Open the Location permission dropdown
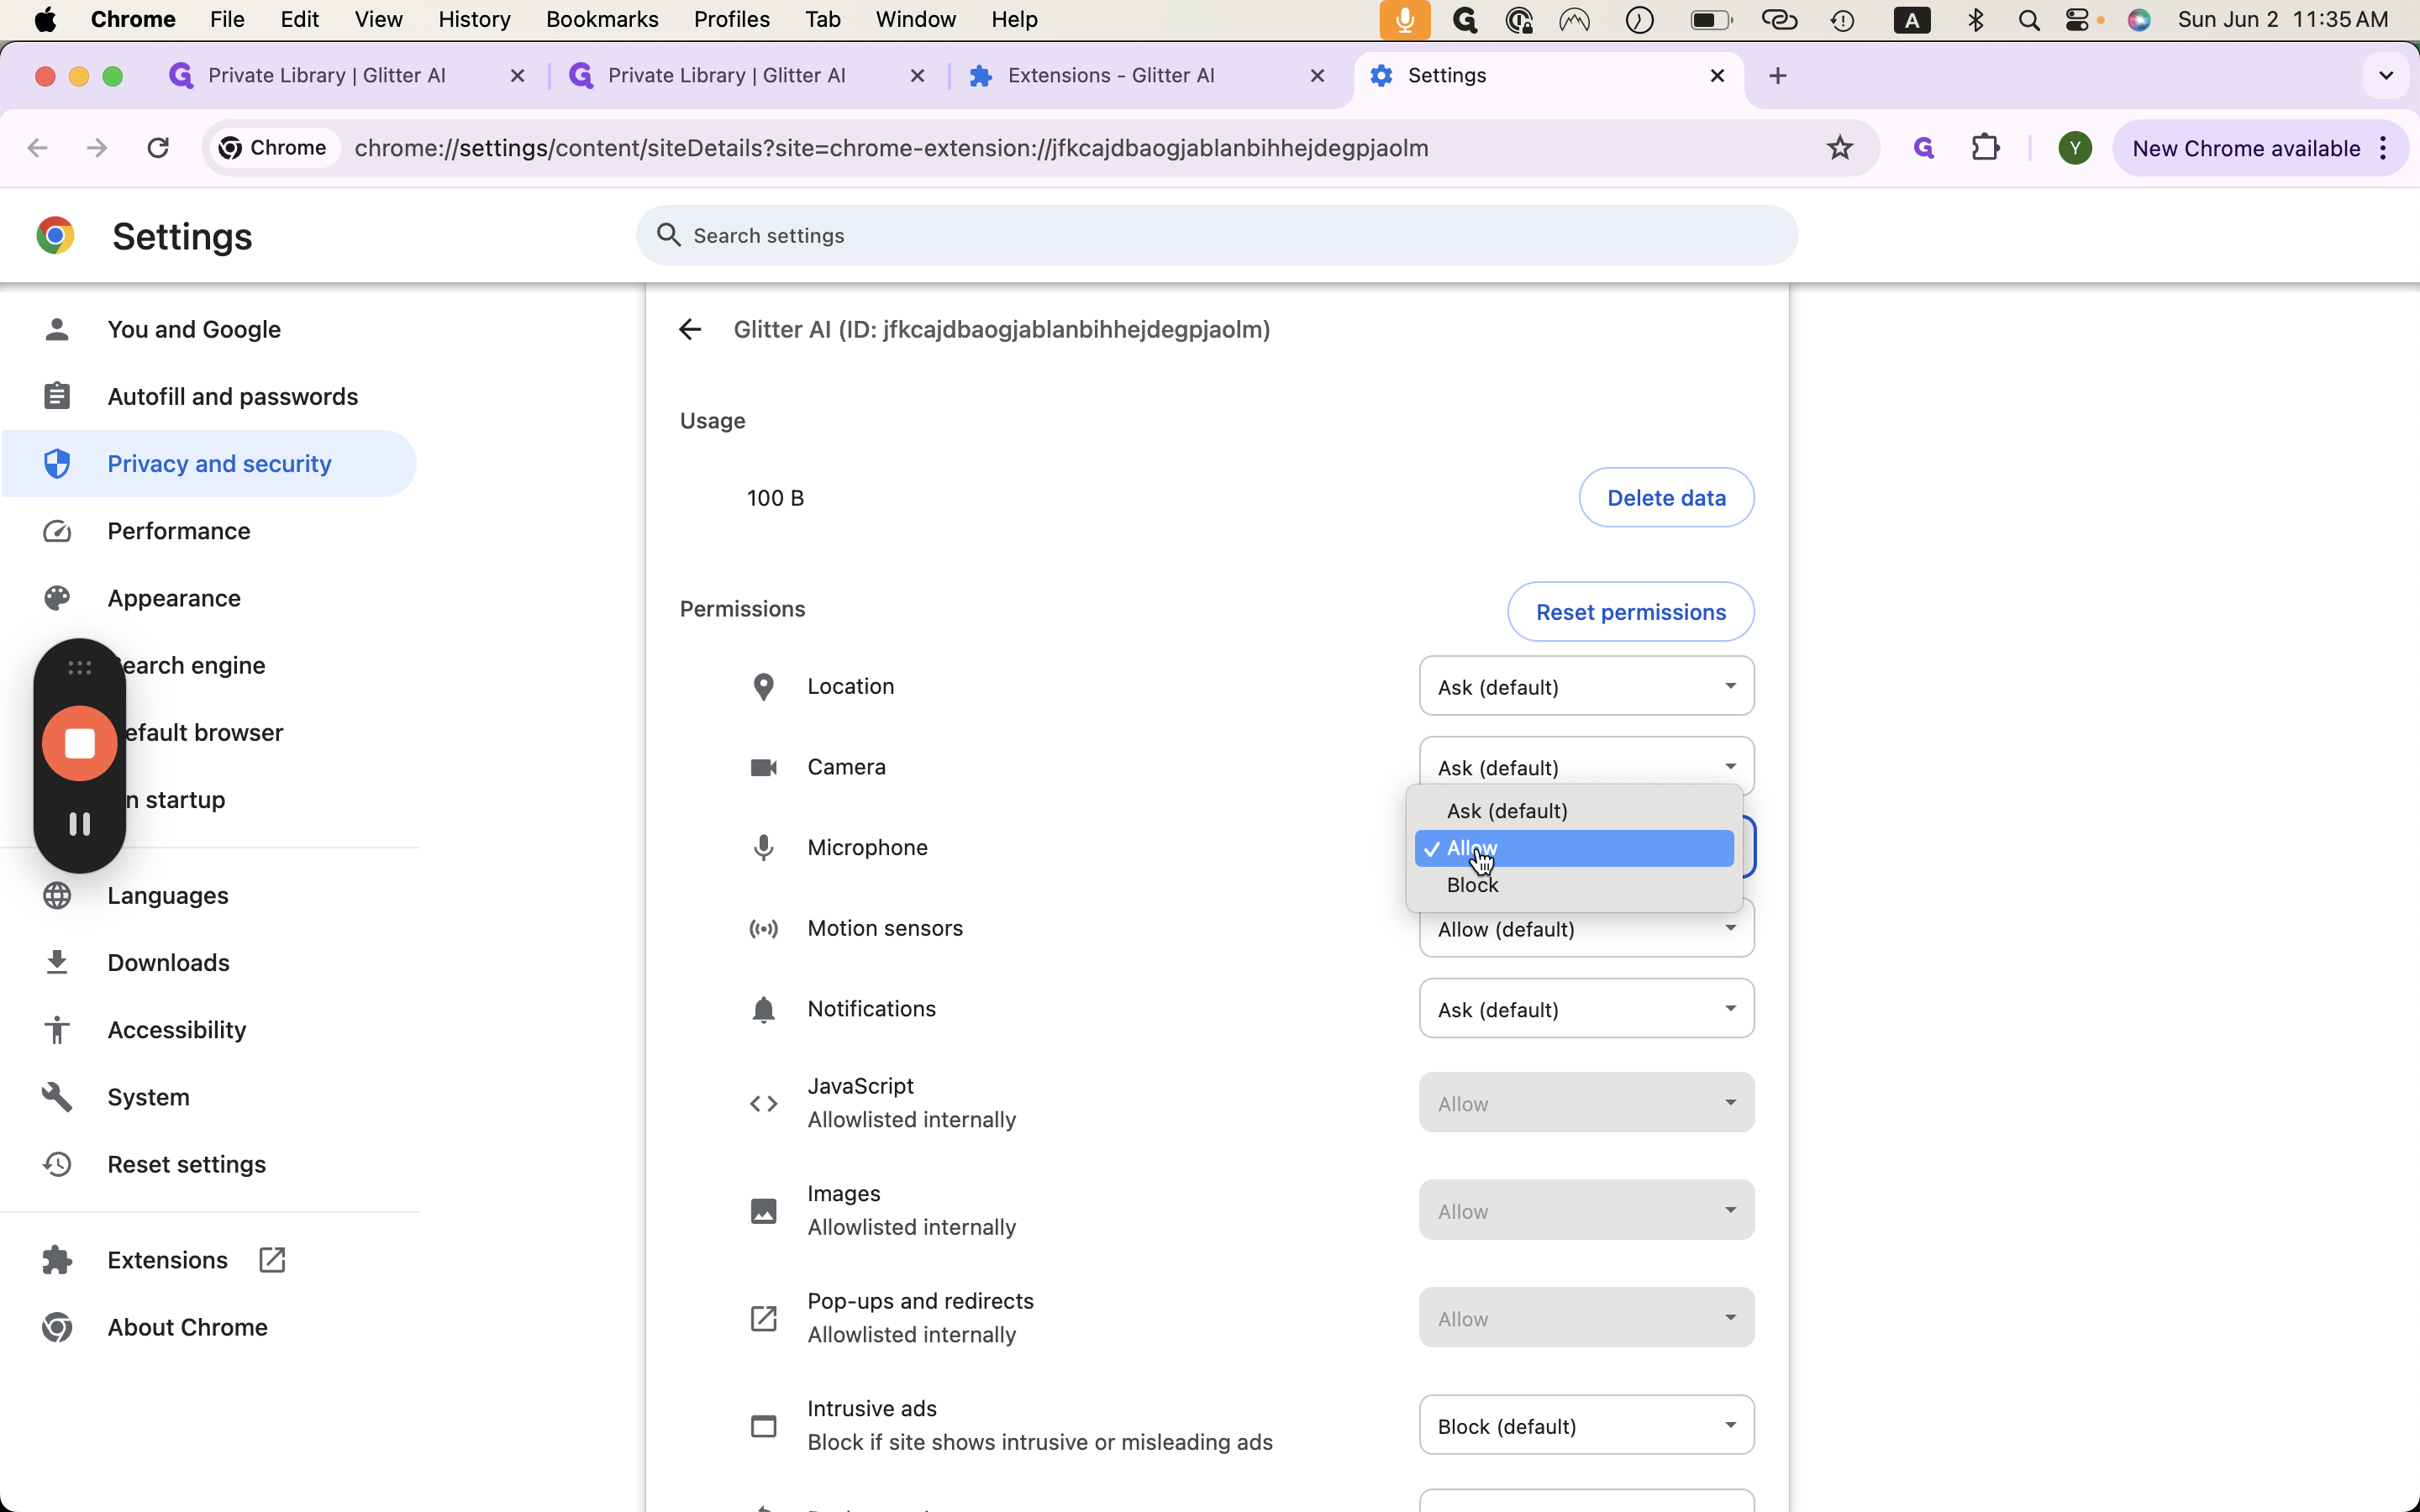The height and width of the screenshot is (1512, 2420). click(1586, 686)
